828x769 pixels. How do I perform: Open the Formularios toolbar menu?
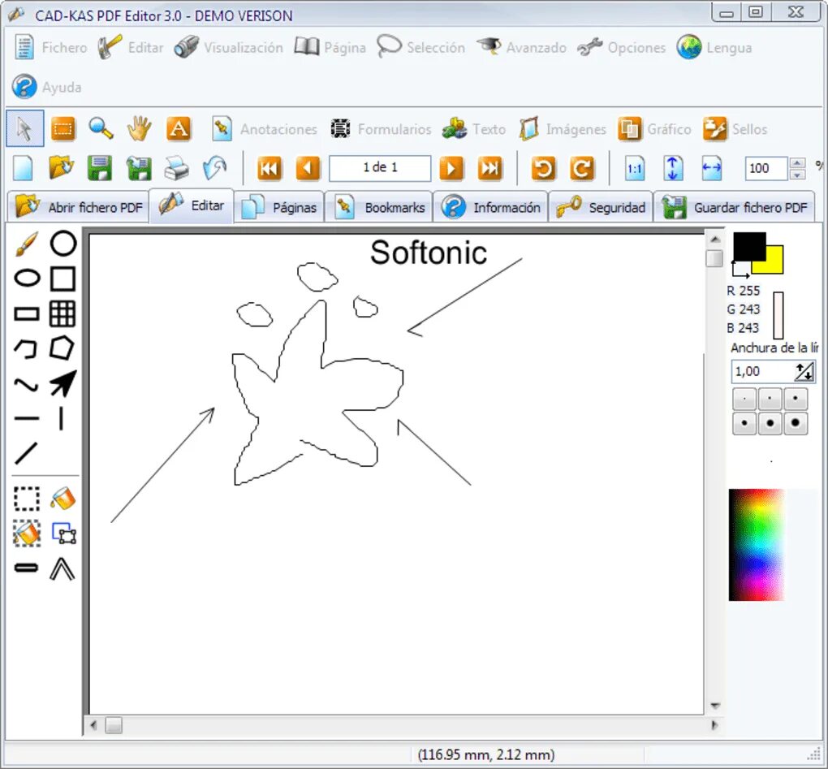point(380,129)
